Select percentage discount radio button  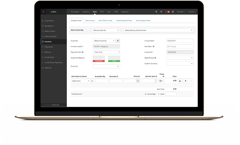(146, 94)
